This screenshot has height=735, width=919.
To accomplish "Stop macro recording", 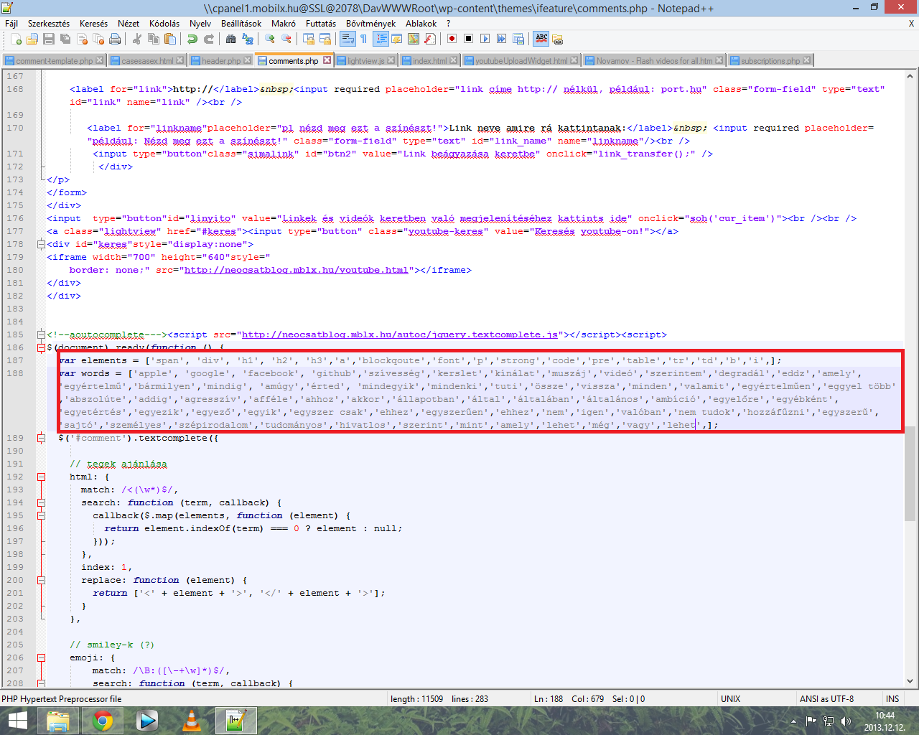I will point(468,39).
